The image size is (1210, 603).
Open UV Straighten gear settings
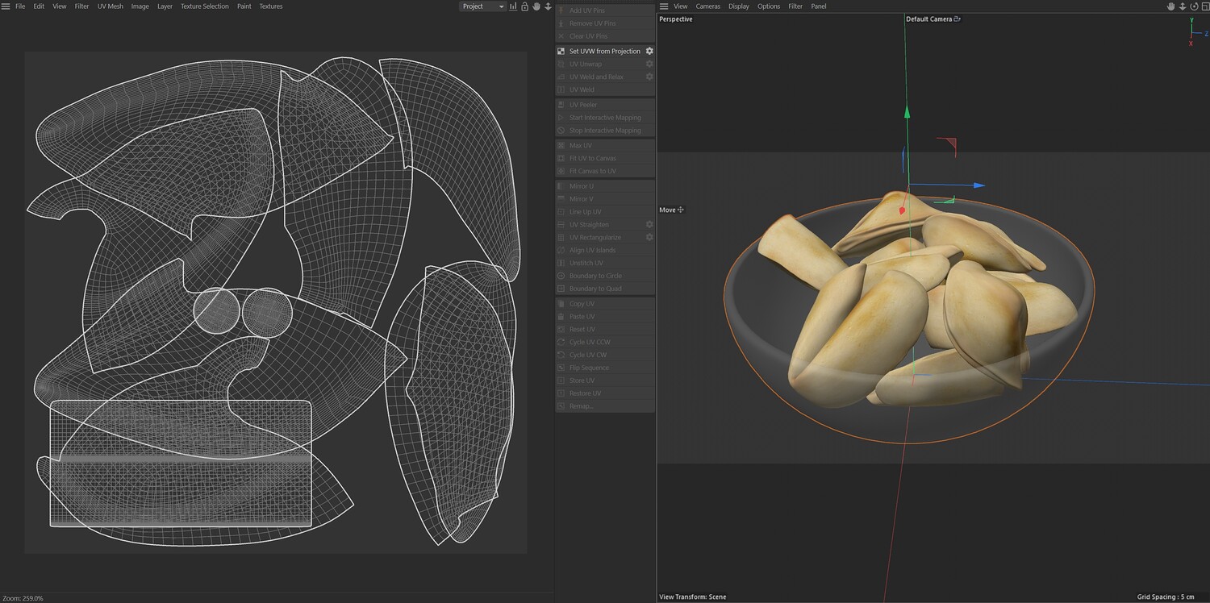click(649, 225)
